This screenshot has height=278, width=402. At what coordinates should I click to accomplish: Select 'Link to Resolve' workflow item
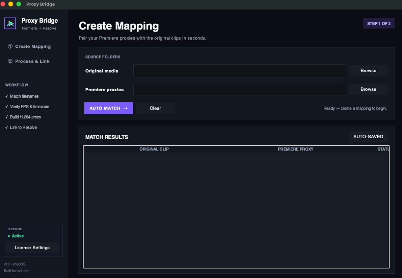pyautogui.click(x=21, y=128)
